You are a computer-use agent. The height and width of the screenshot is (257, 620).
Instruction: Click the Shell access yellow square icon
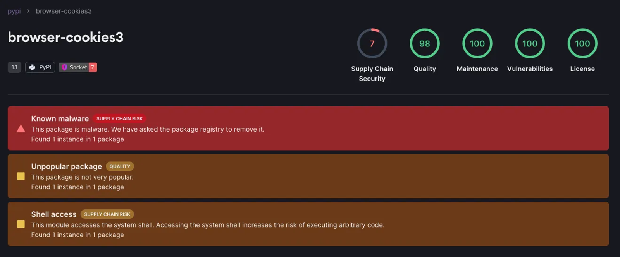point(21,224)
